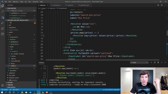Click the ModelSelect breadcrumb
The height and width of the screenshot is (94, 168).
click(x=63, y=8)
